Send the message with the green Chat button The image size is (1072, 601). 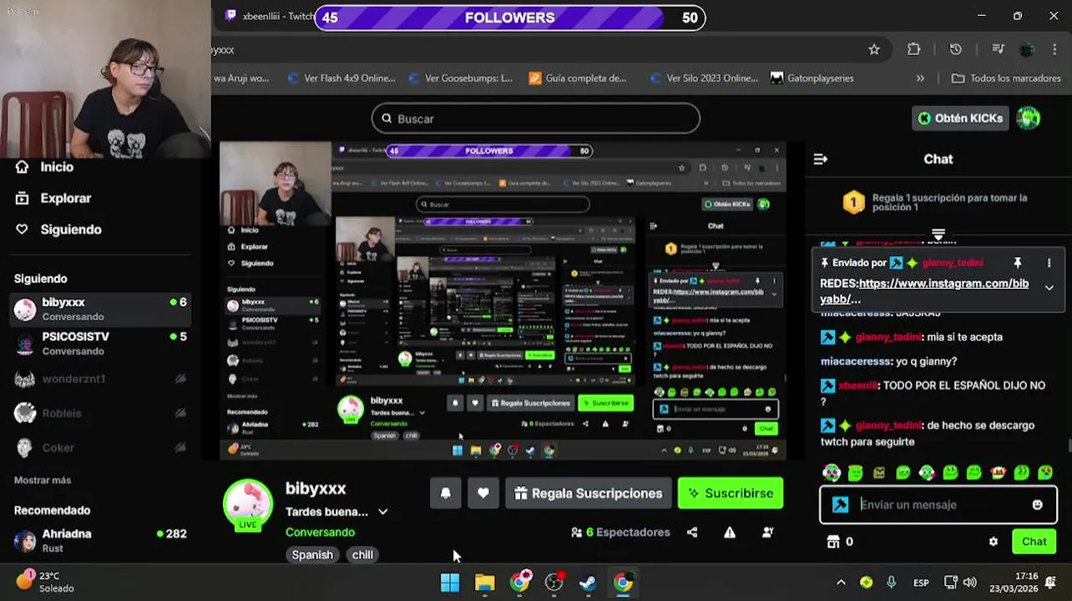[1034, 542]
